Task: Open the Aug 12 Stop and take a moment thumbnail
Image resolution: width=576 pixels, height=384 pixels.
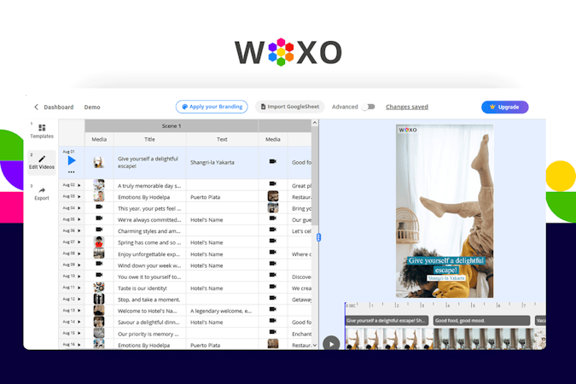Action: click(99, 299)
